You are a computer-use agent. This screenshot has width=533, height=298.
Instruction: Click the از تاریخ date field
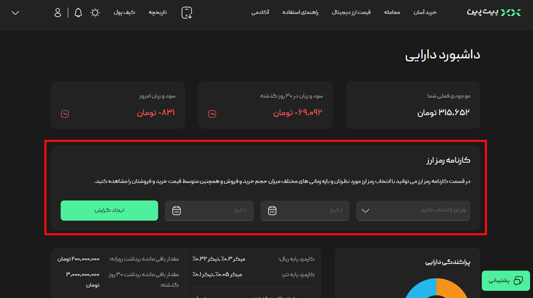(x=305, y=211)
